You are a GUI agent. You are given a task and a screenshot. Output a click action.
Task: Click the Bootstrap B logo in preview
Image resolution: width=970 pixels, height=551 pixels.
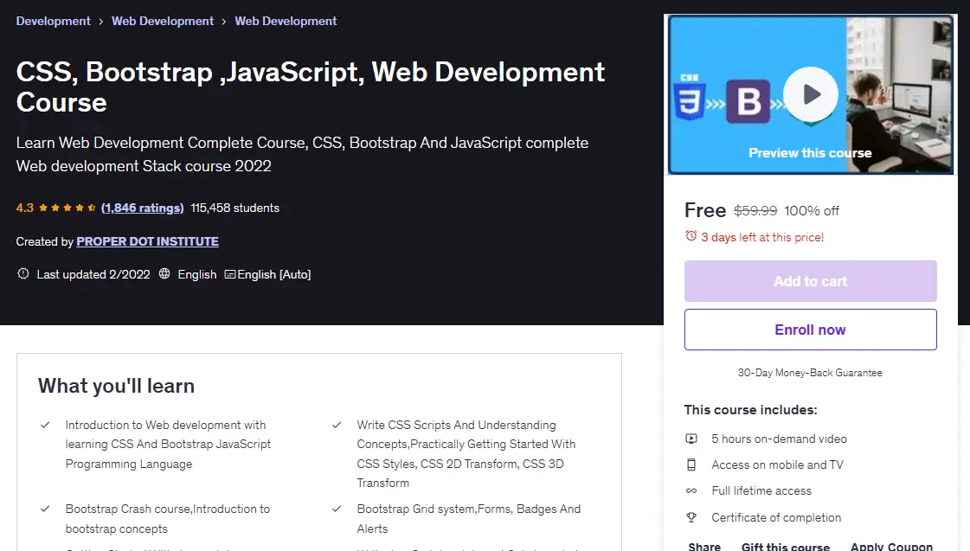click(x=748, y=101)
